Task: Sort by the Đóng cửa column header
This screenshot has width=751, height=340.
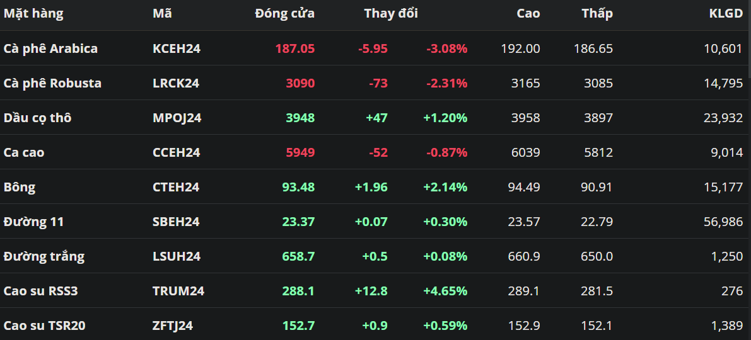Action: 284,13
